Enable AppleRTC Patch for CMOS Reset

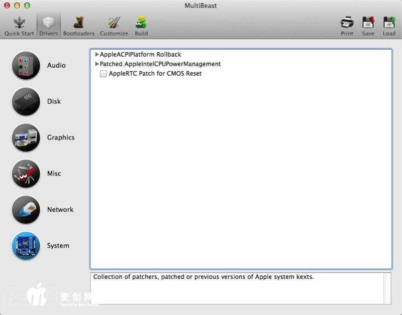pos(104,74)
